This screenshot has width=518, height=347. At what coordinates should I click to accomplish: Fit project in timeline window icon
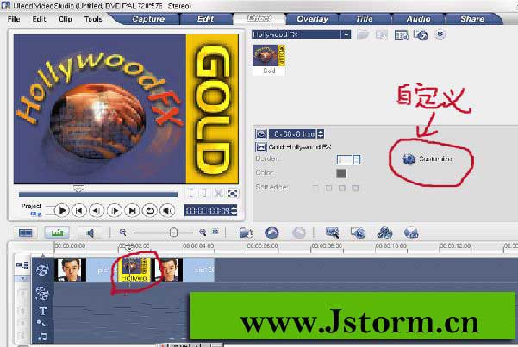(x=215, y=232)
